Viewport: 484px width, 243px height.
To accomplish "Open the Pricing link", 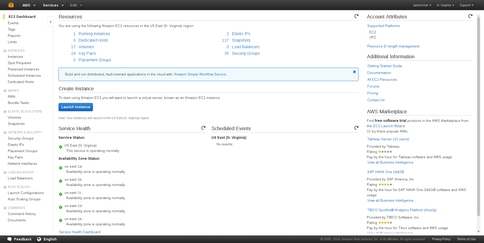I will click(373, 93).
